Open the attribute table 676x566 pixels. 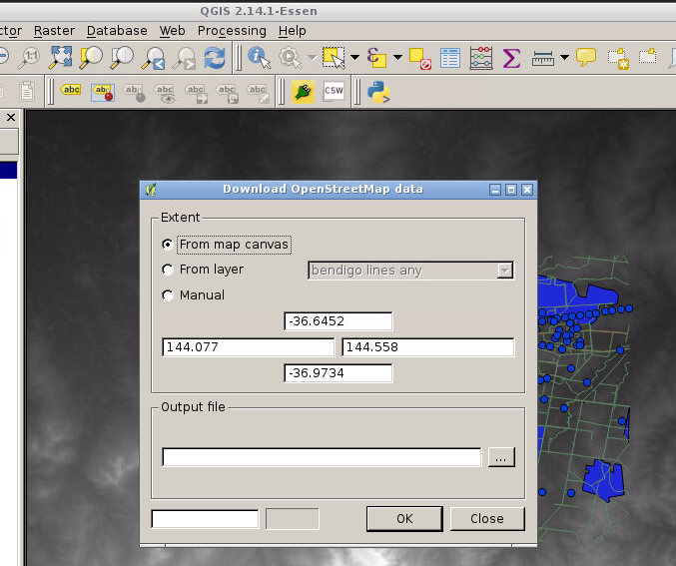(450, 58)
